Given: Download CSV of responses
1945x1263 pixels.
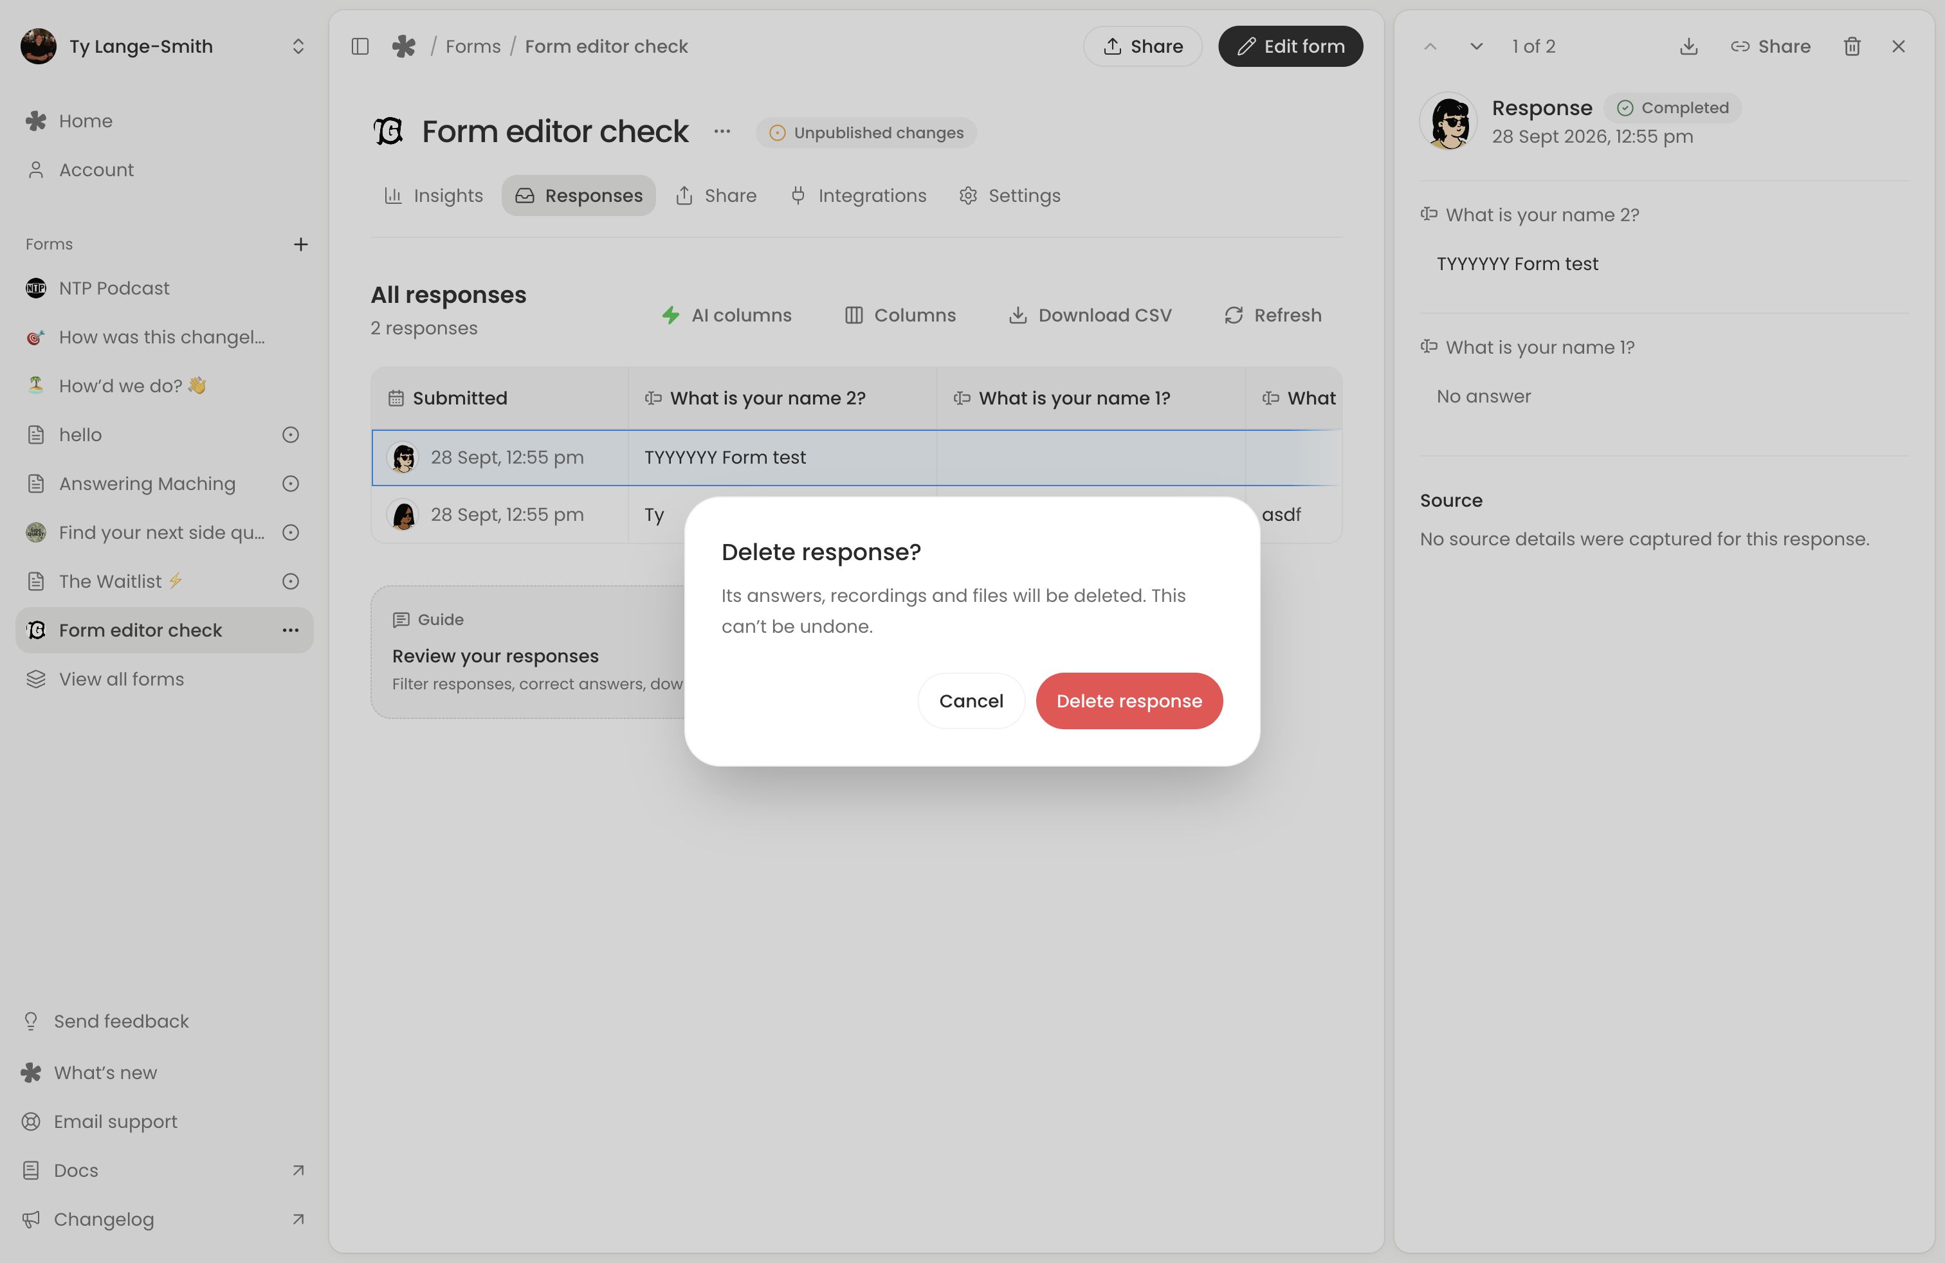Looking at the screenshot, I should tap(1090, 315).
